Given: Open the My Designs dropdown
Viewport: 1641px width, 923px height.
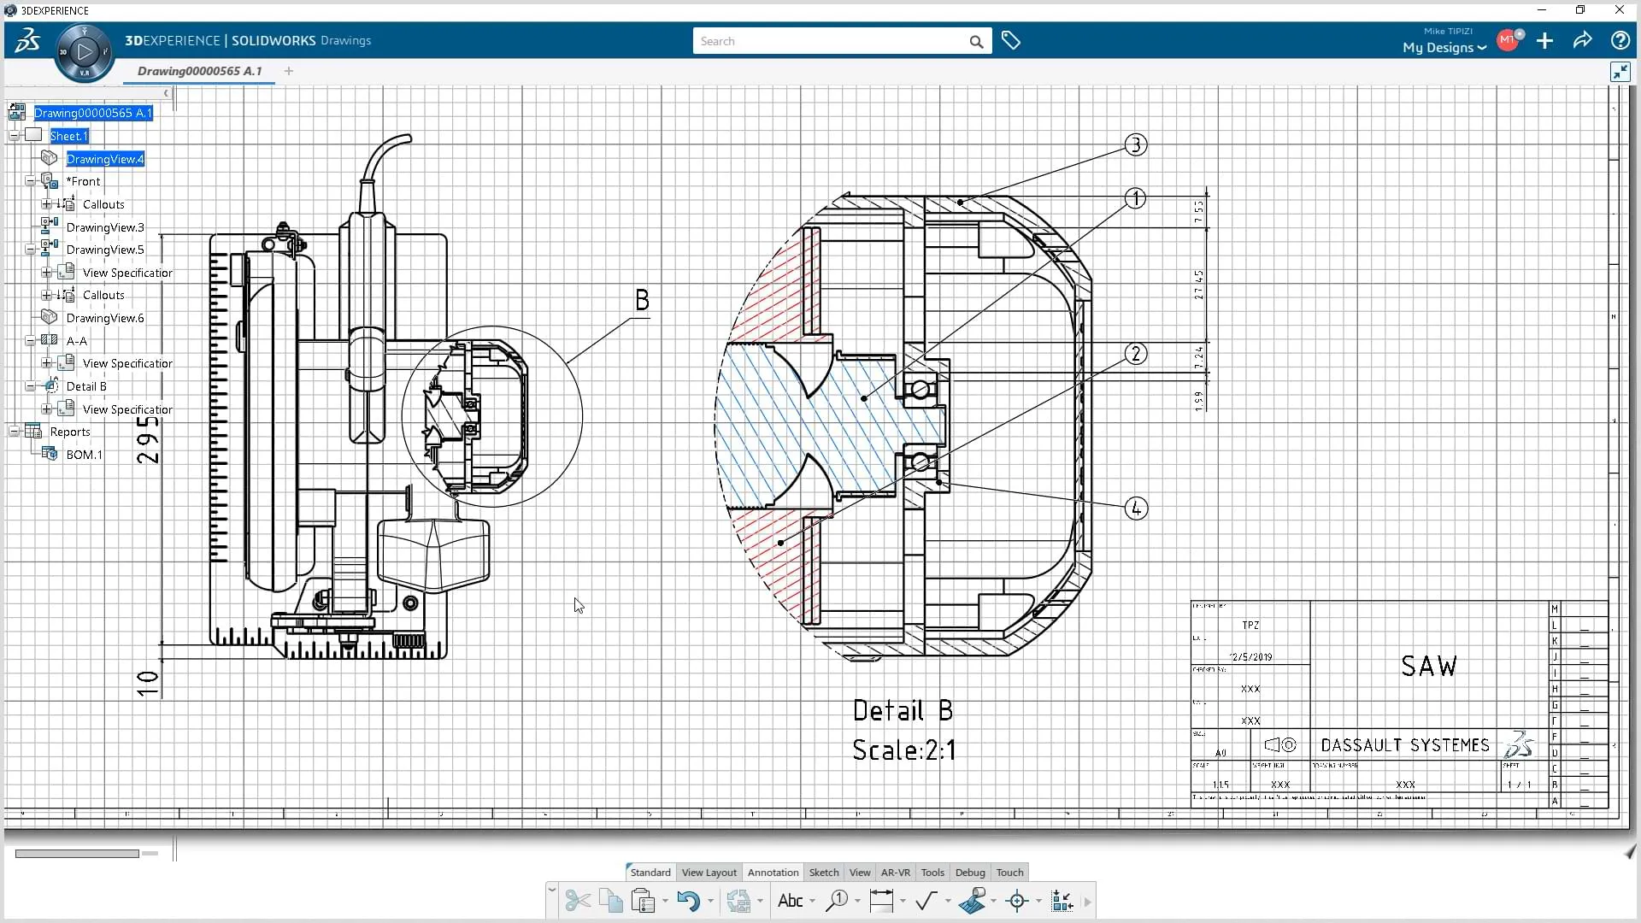Looking at the screenshot, I should [x=1442, y=48].
